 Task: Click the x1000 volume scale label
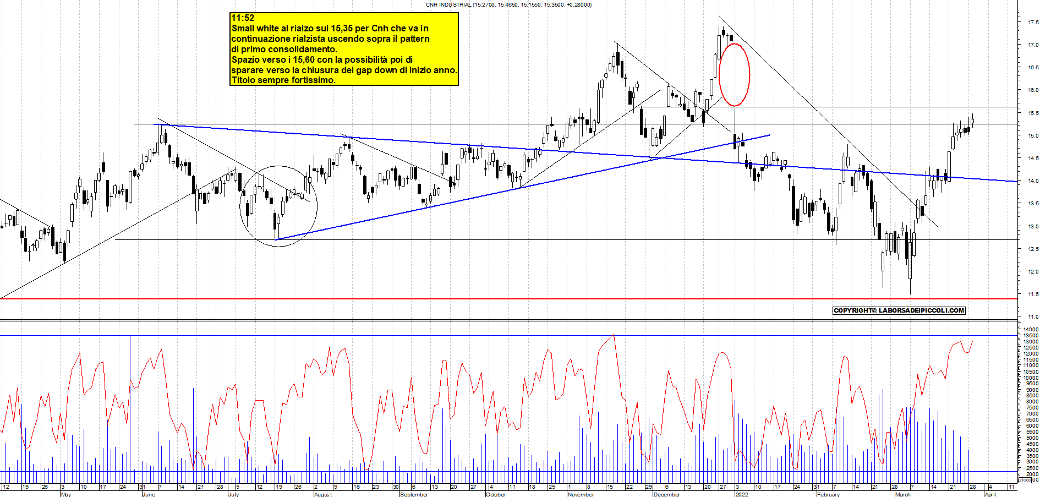(x=1025, y=480)
